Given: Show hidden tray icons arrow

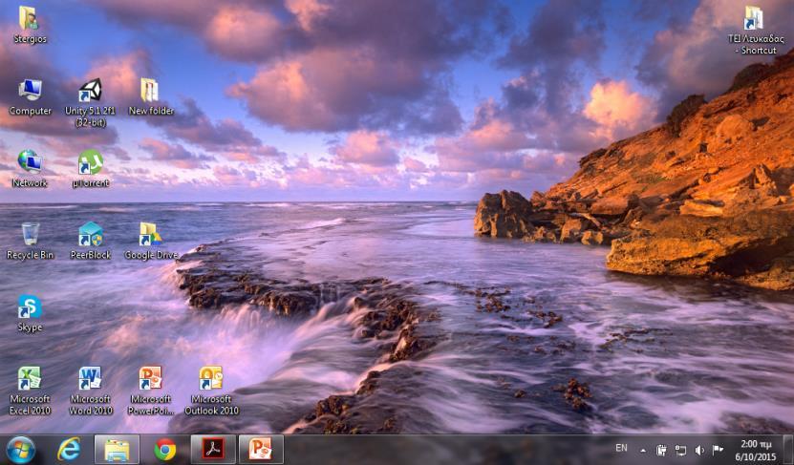Looking at the screenshot, I should point(643,451).
